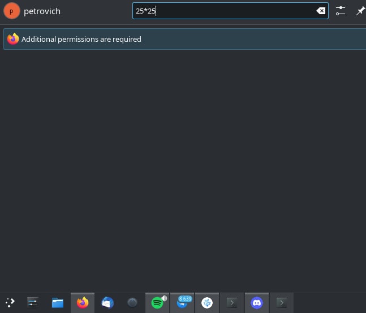Open Thunderbird mail from the taskbar
Screen dimensions: 366x313
coord(107,303)
